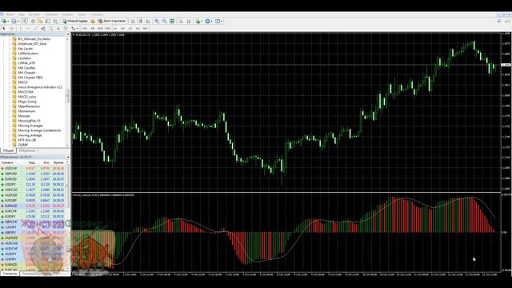The width and height of the screenshot is (512, 288).
Task: Select USDJPY row in Market Watch
Action: [33, 185]
